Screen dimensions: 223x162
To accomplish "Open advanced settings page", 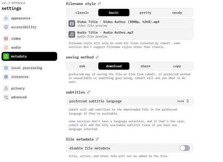I will click(x=29, y=97).
